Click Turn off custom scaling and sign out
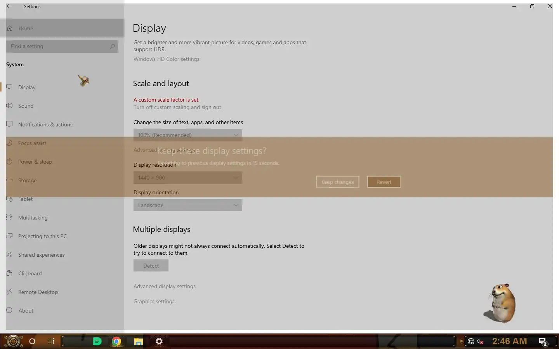The width and height of the screenshot is (559, 349). click(x=177, y=107)
